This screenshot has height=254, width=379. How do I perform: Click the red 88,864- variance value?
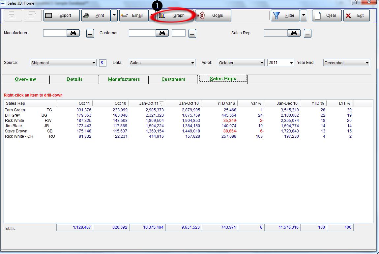pyautogui.click(x=230, y=131)
